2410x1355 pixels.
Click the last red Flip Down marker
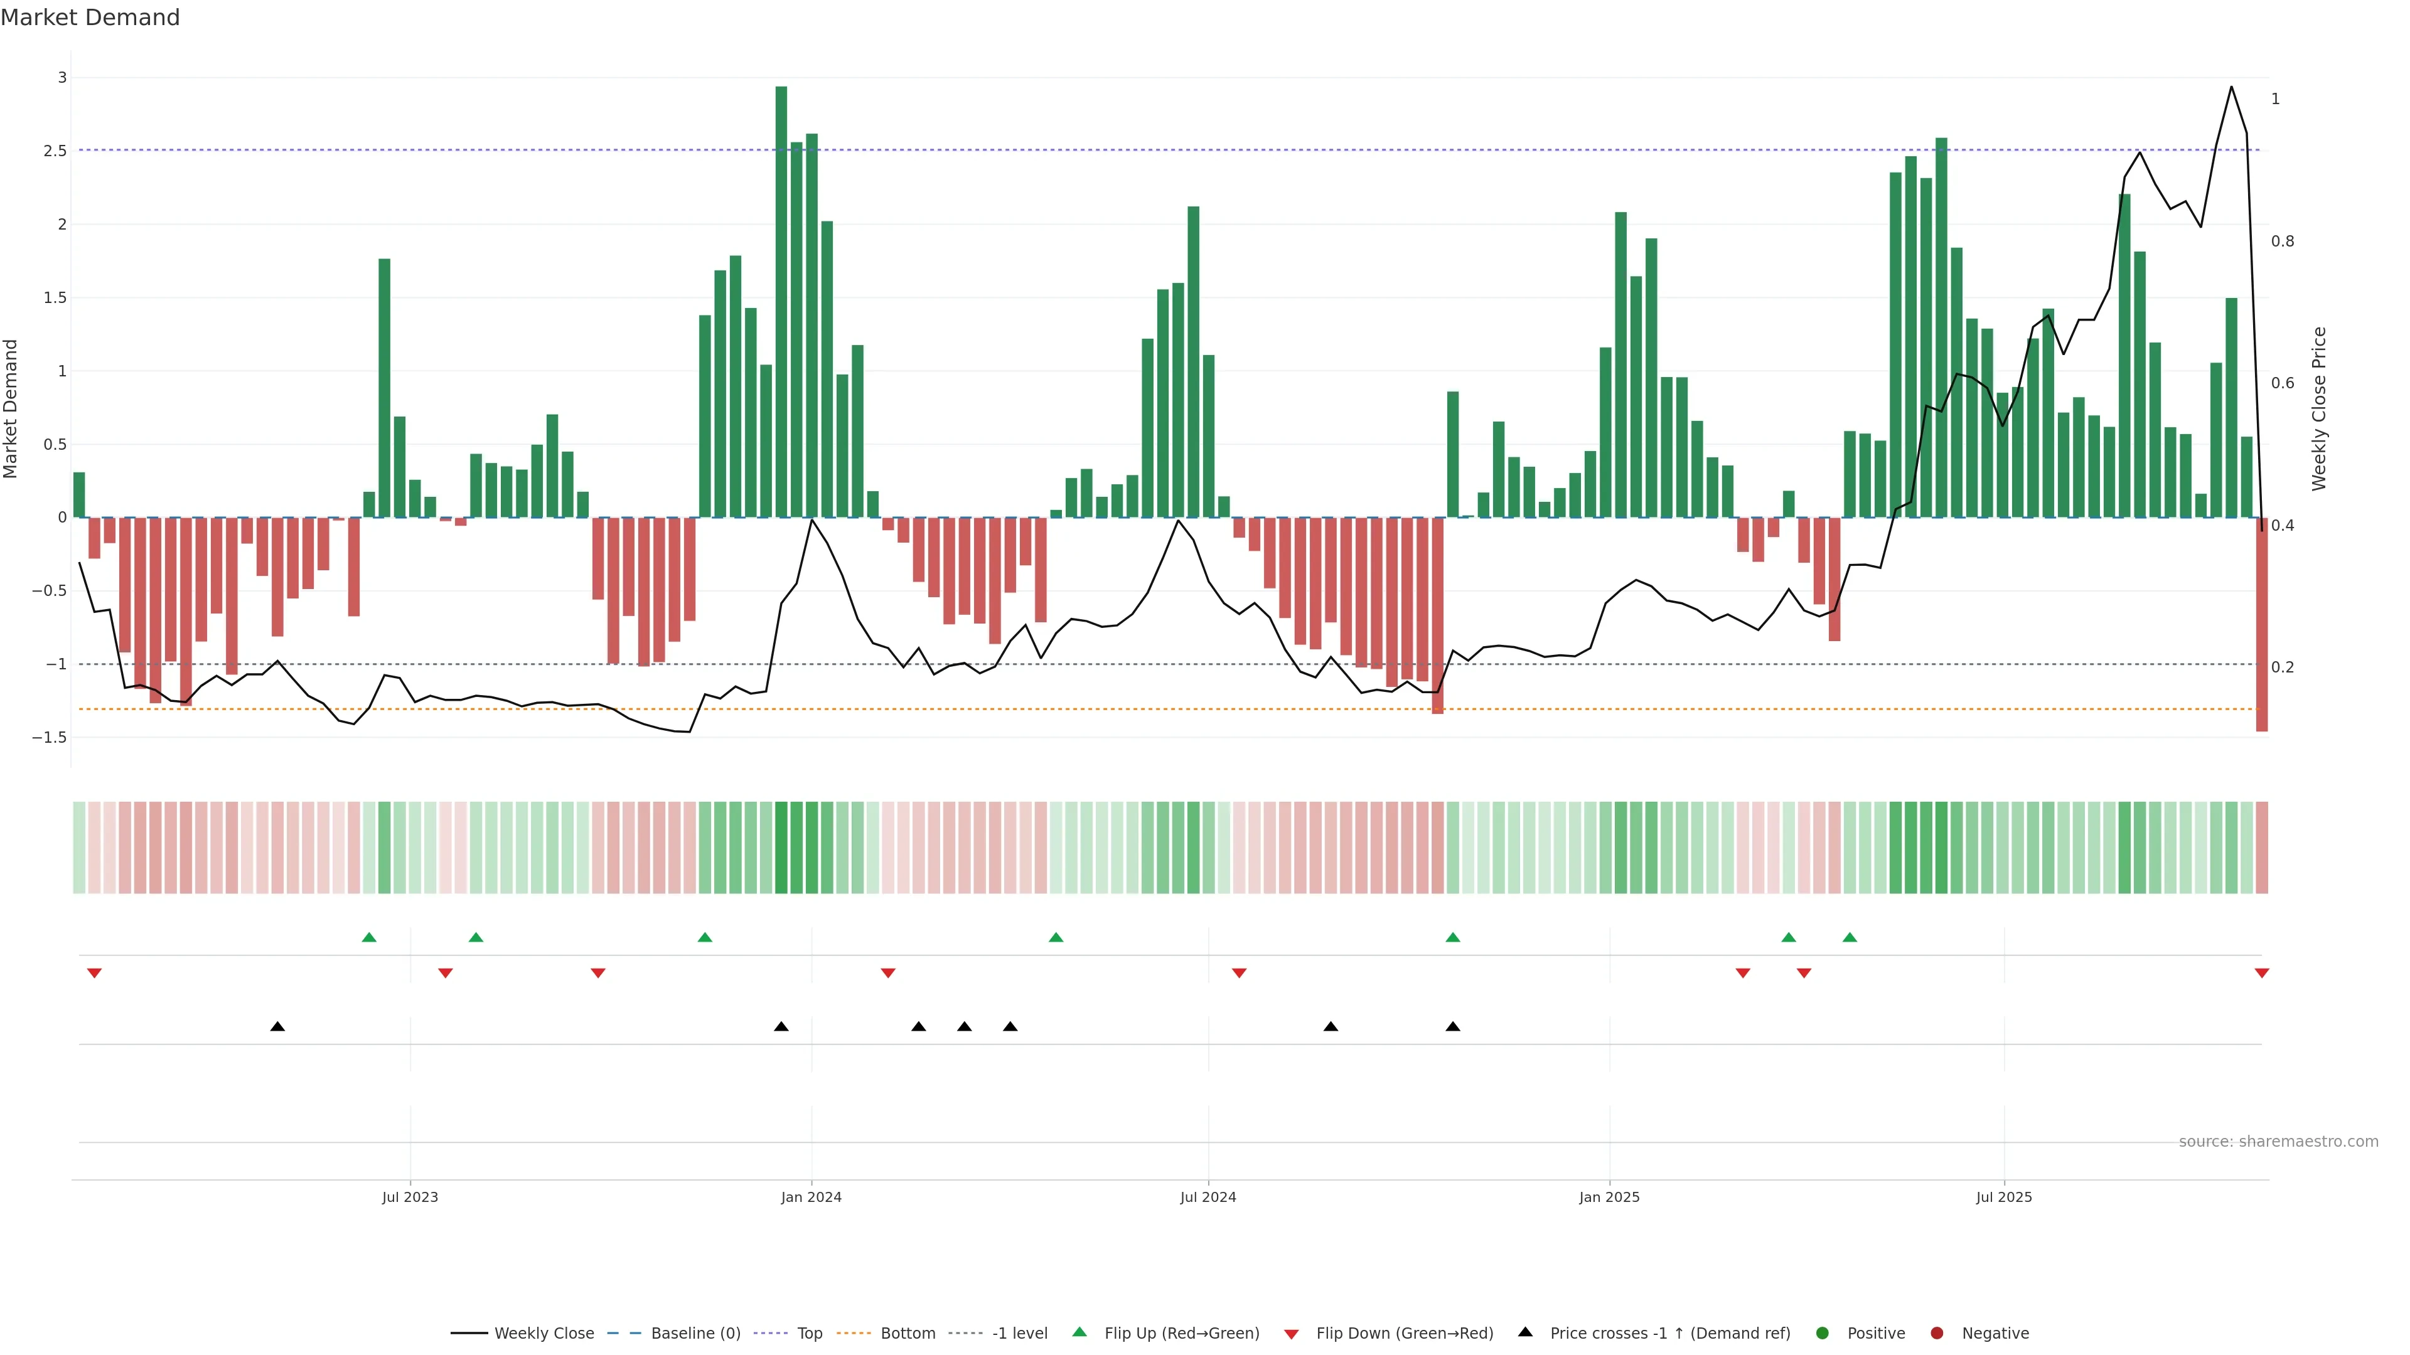[2261, 974]
